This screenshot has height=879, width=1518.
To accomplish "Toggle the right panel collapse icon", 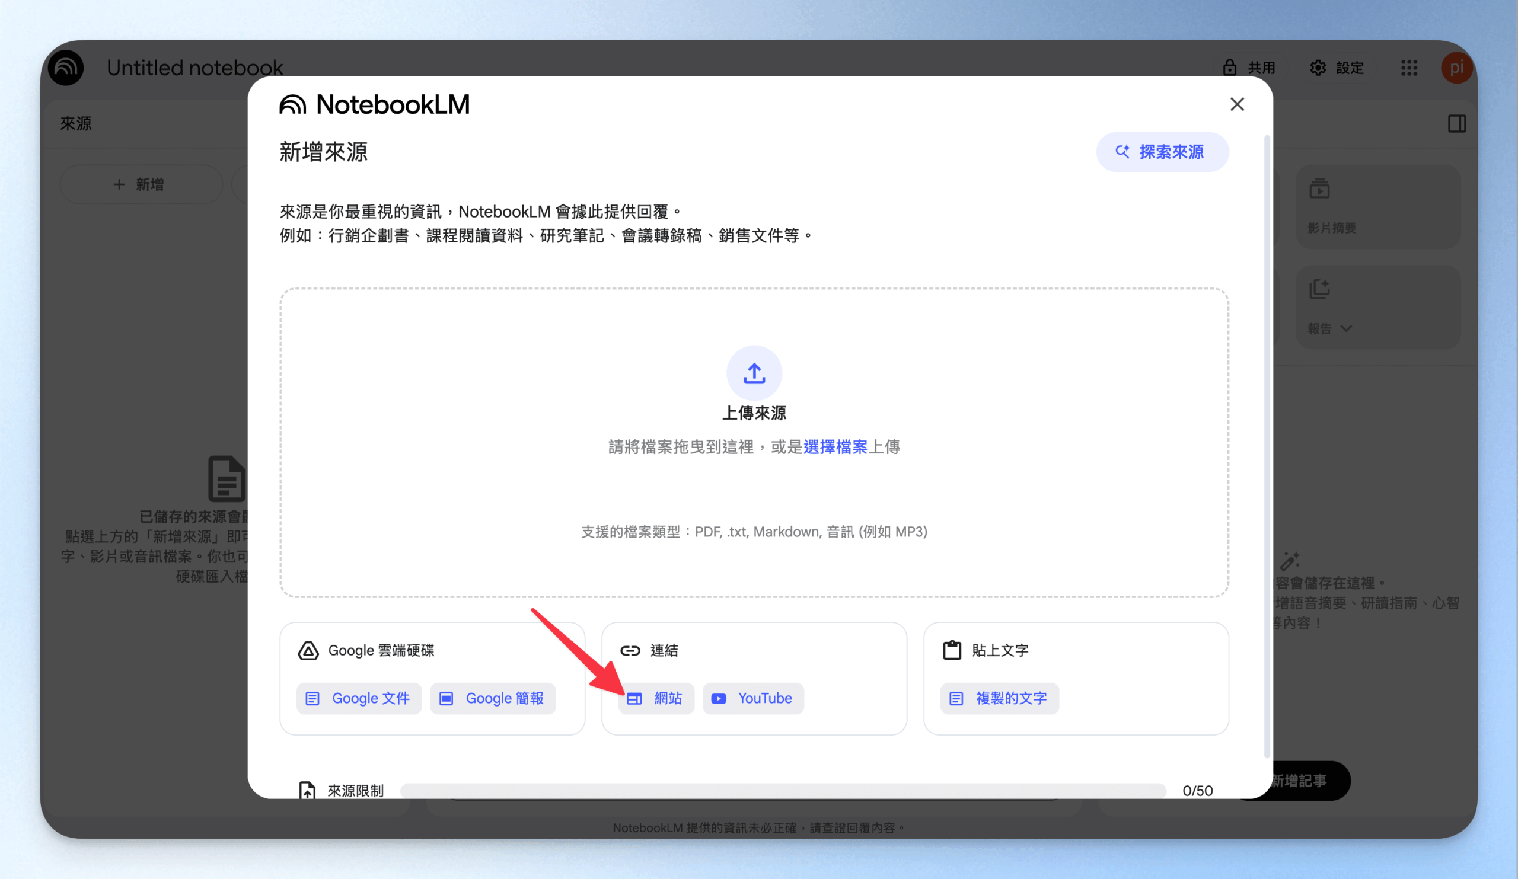I will pos(1456,123).
